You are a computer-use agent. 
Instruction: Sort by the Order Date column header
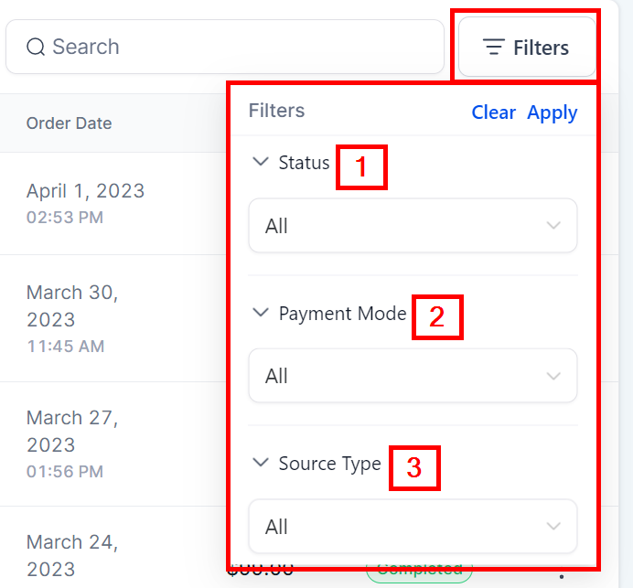coord(69,123)
